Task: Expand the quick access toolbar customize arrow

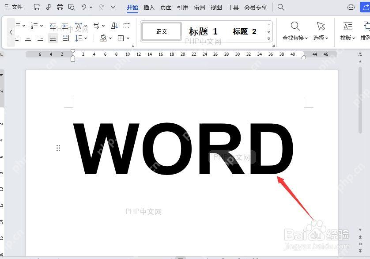Action: click(x=113, y=8)
